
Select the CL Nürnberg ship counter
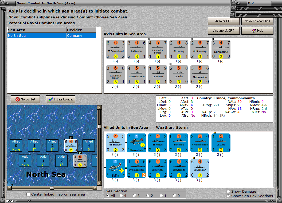tap(200, 50)
